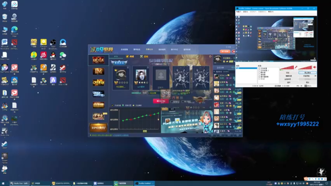
Task: Click the exit-room icon beside the match banner
Action: [x=211, y=56]
